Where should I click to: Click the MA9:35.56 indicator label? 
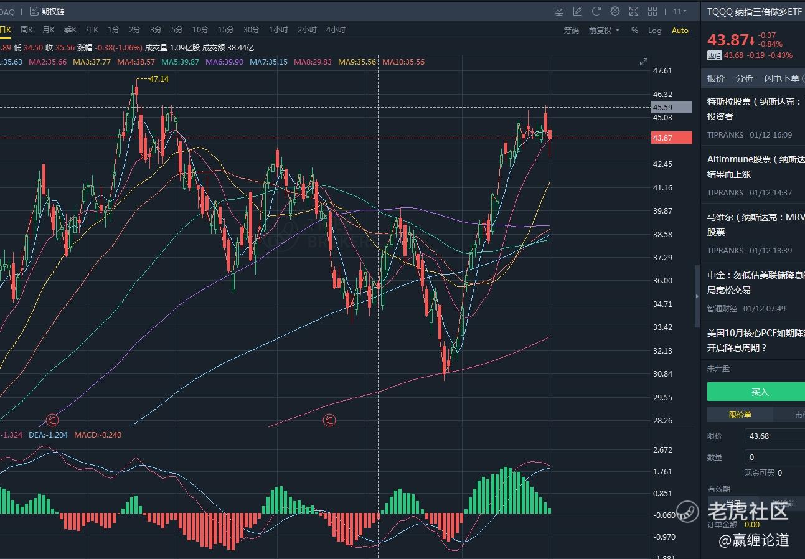357,62
